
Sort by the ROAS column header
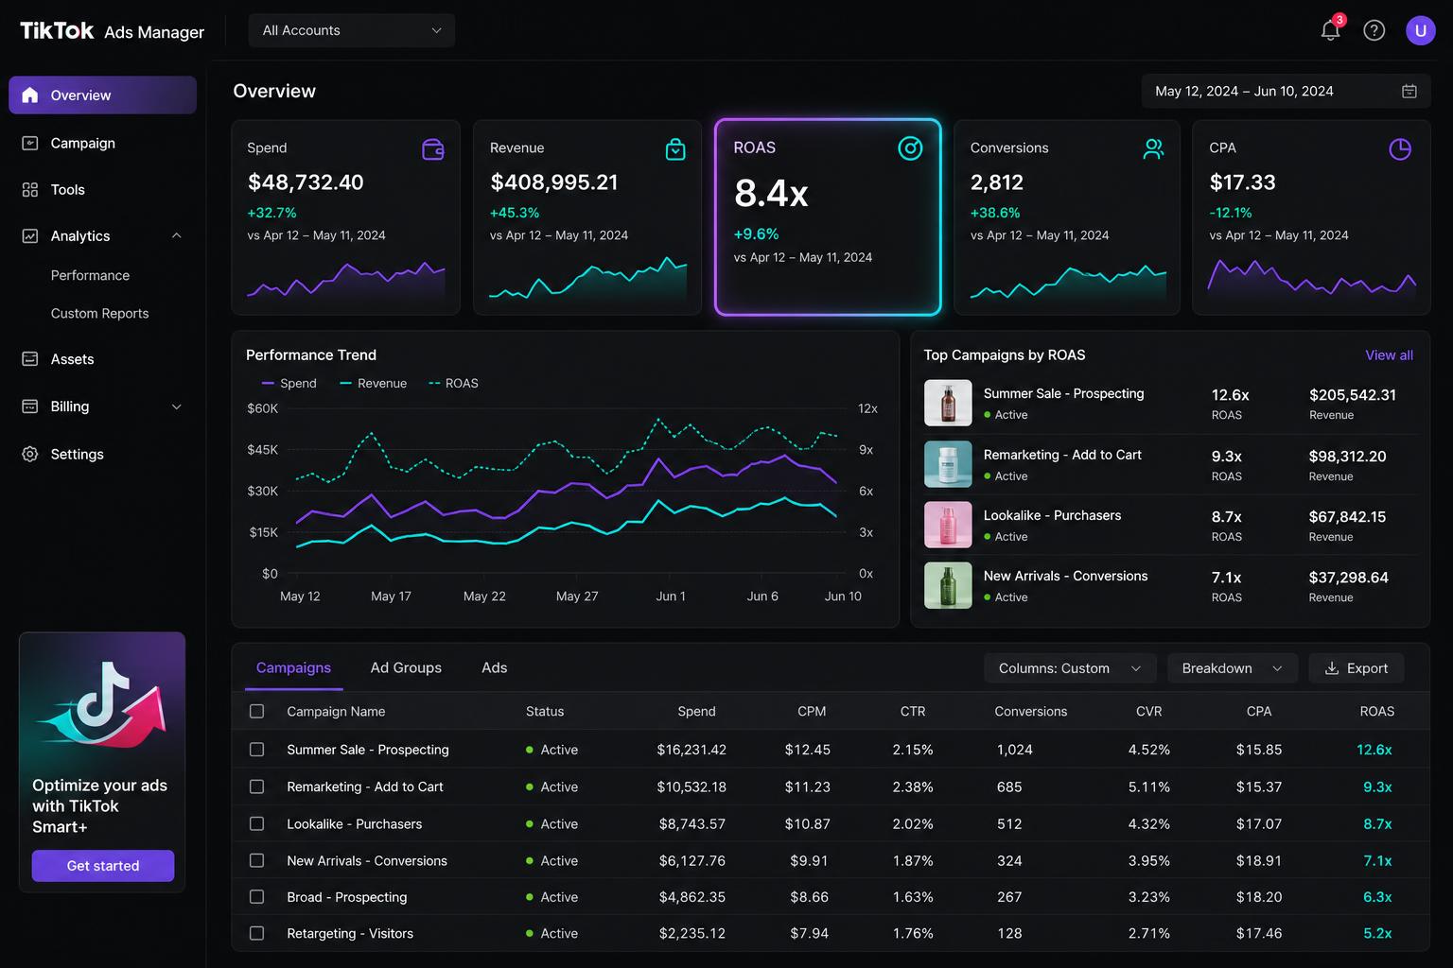(1376, 711)
